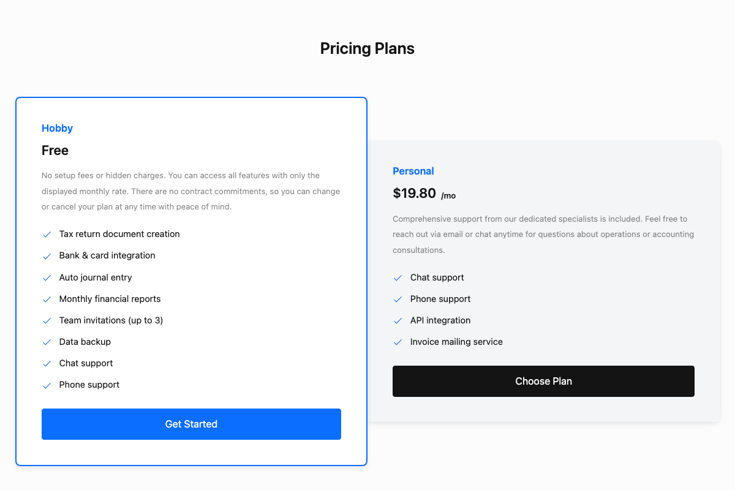The height and width of the screenshot is (490, 735).
Task: Click the /mo suffix beside the Personal price
Action: 448,195
